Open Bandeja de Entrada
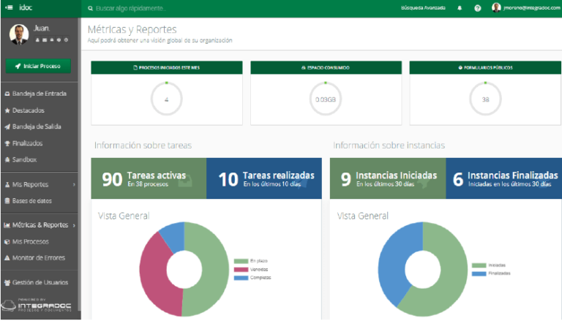This screenshot has width=562, height=321. pyautogui.click(x=39, y=94)
